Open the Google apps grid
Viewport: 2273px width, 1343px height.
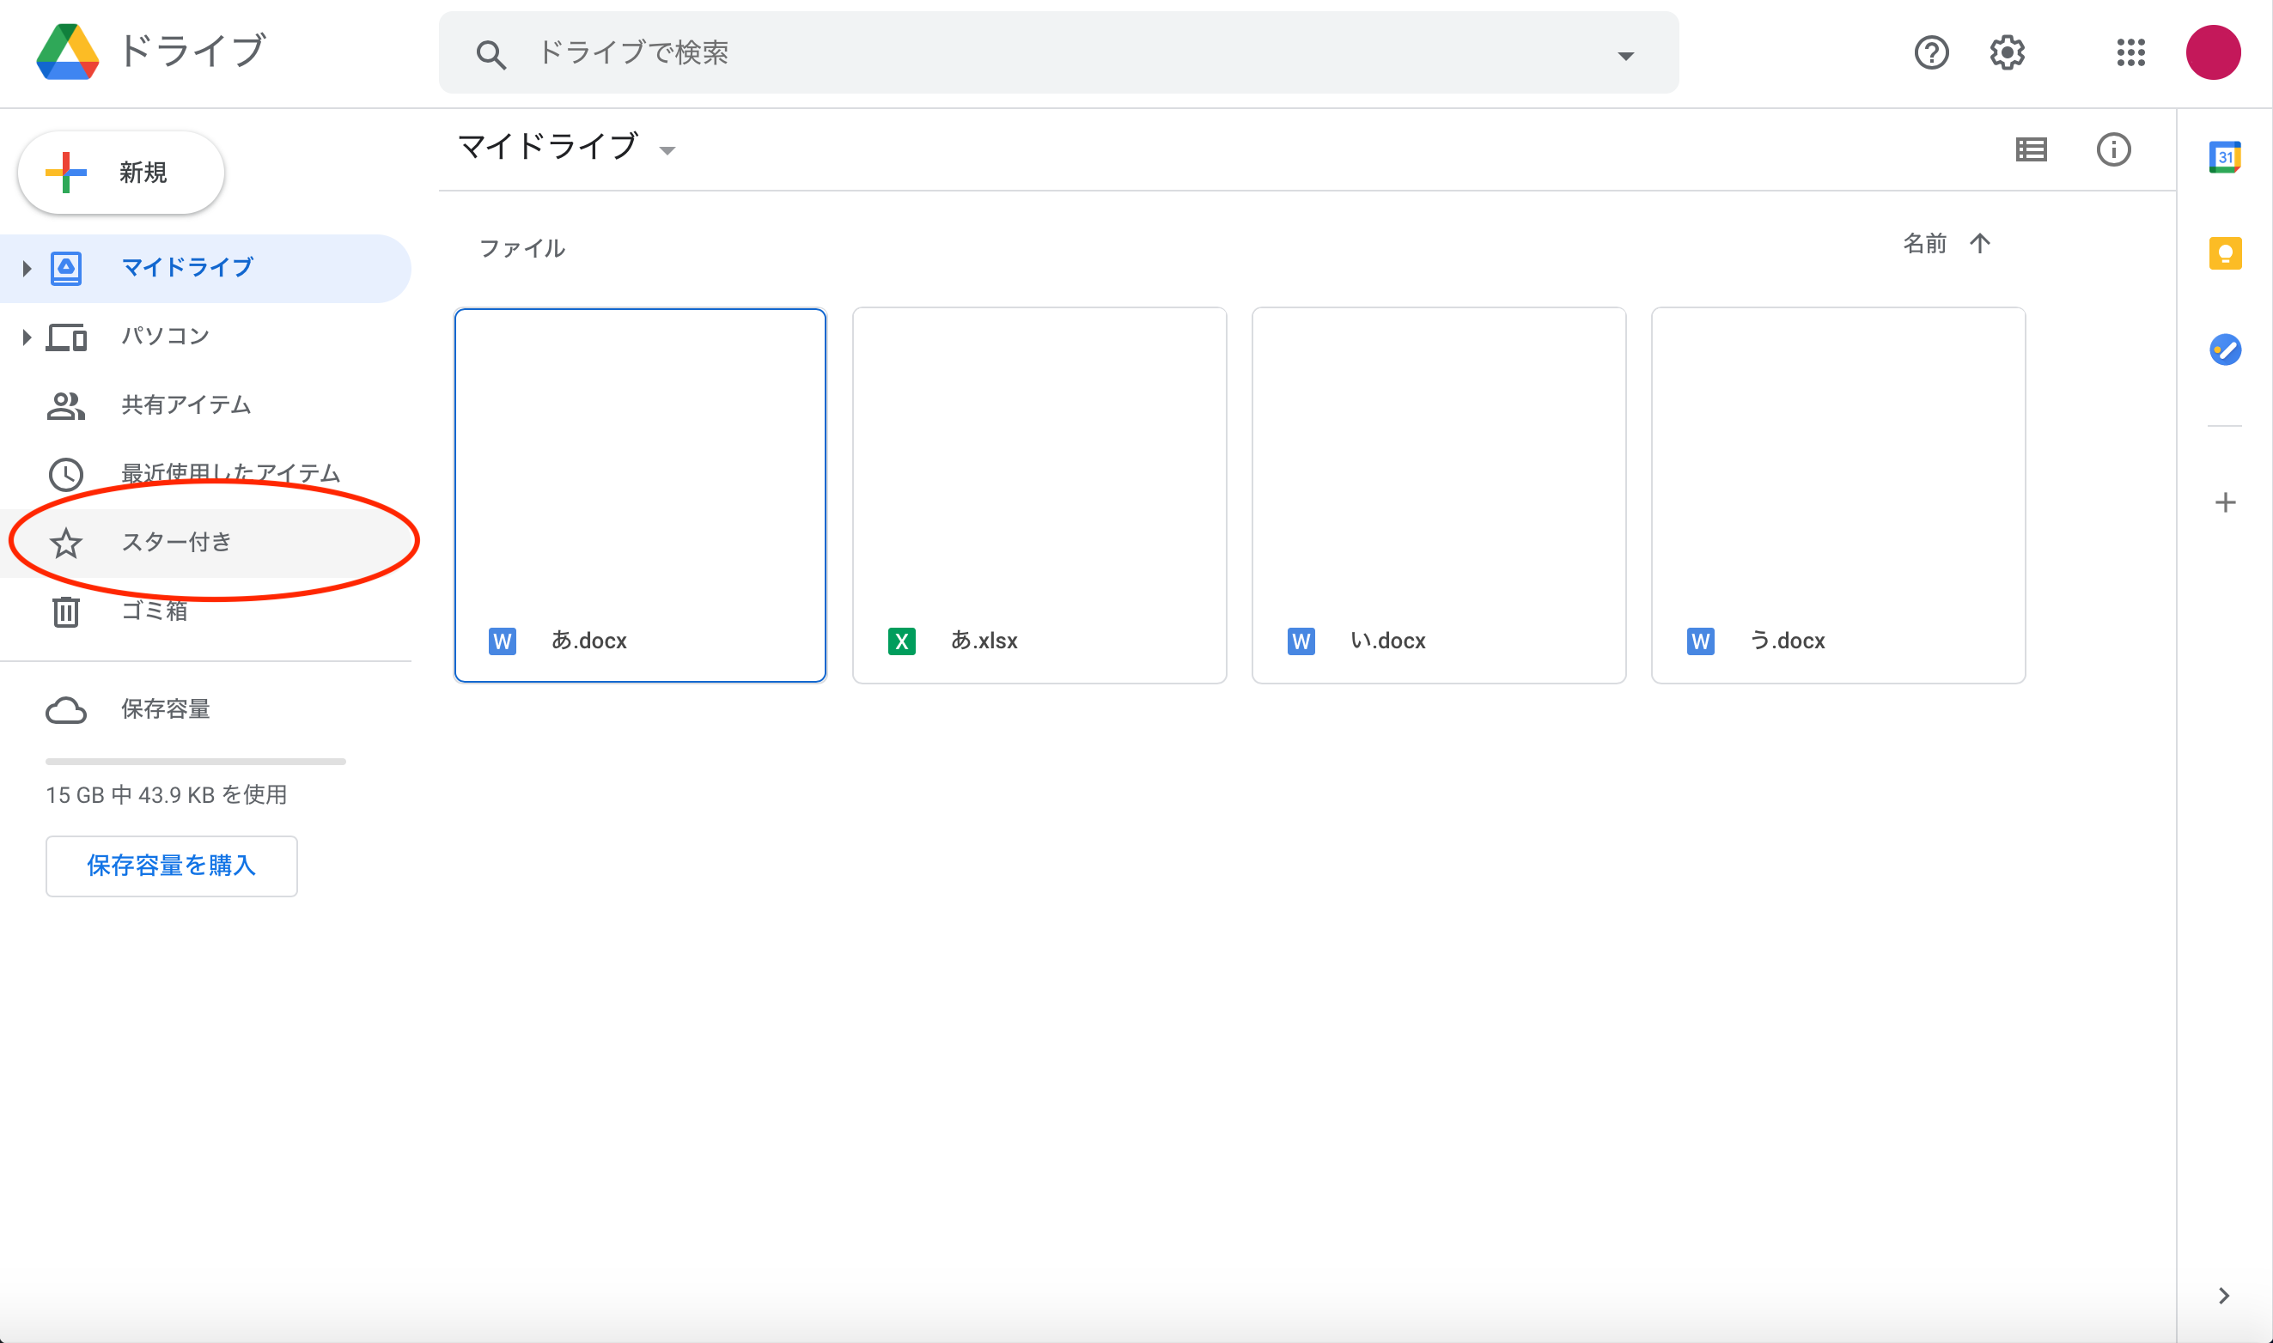click(x=2131, y=52)
